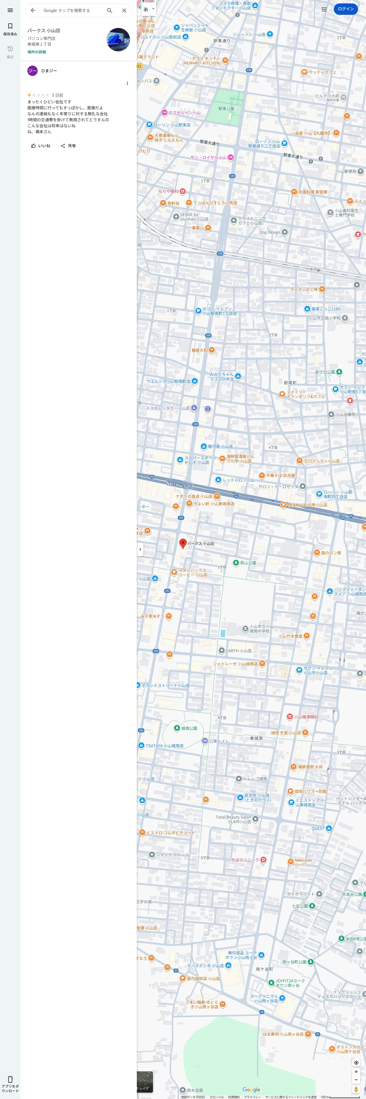Screen dimensions: 366x1099
Task: Select the 駿河屋 小山店 marker
Action: point(204,446)
